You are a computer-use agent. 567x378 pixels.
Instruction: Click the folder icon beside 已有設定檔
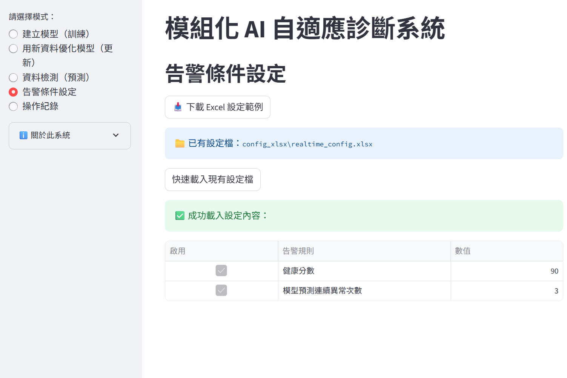(180, 143)
